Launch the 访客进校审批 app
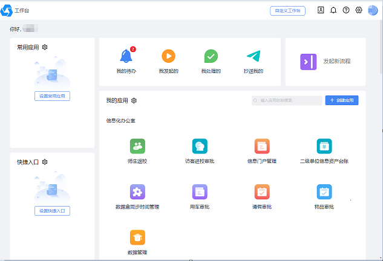Image resolution: width=383 pixels, height=261 pixels. tap(200, 146)
